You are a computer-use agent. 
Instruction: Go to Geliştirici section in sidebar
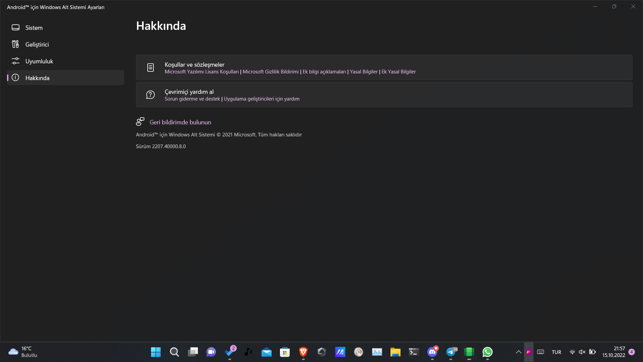pyautogui.click(x=37, y=45)
